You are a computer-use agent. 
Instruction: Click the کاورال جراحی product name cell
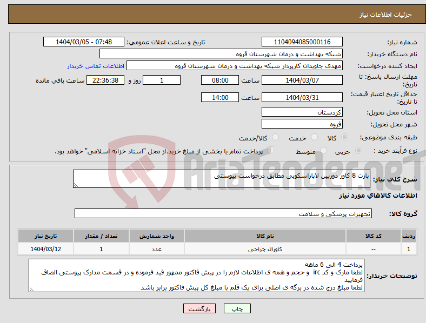[265, 249]
